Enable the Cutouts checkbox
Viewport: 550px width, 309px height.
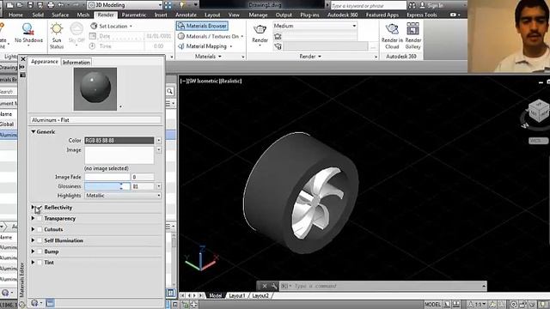coord(40,229)
